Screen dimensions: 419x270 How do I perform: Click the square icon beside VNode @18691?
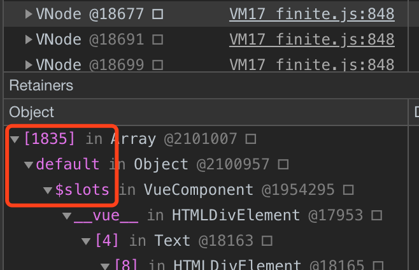pyautogui.click(x=158, y=39)
